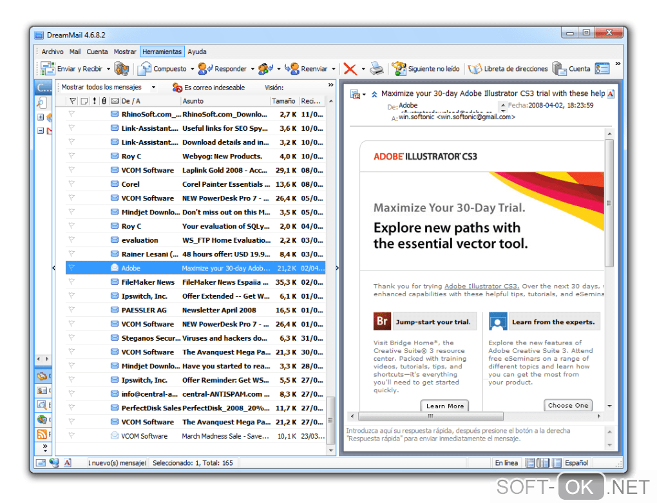Sort messages by the De / A column header
This screenshot has width=657, height=503.
(x=151, y=101)
